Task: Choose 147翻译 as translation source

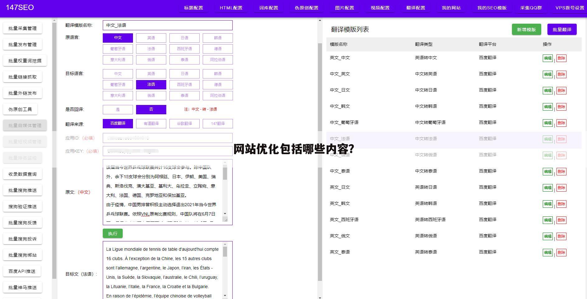Action: pos(218,123)
